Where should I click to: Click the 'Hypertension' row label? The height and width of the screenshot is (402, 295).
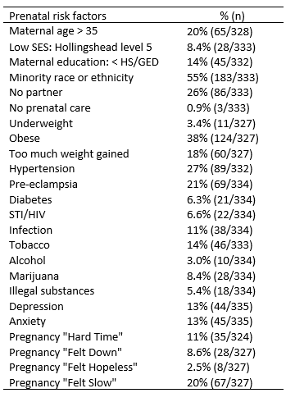click(42, 169)
